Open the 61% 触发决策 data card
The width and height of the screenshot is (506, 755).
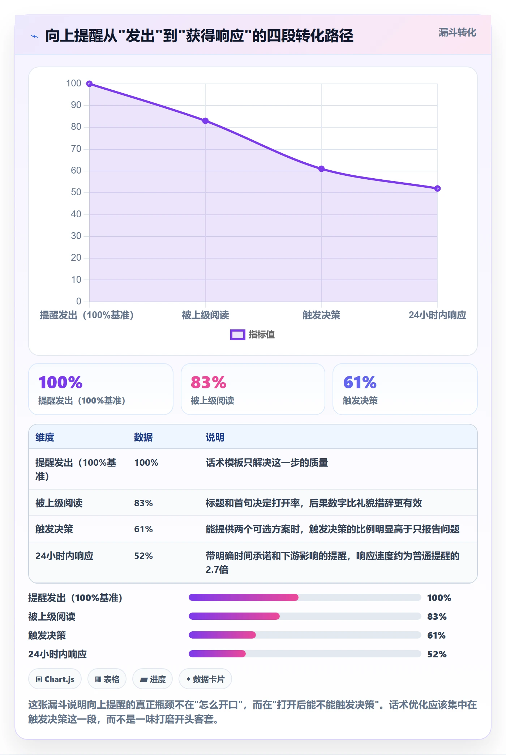(x=405, y=389)
